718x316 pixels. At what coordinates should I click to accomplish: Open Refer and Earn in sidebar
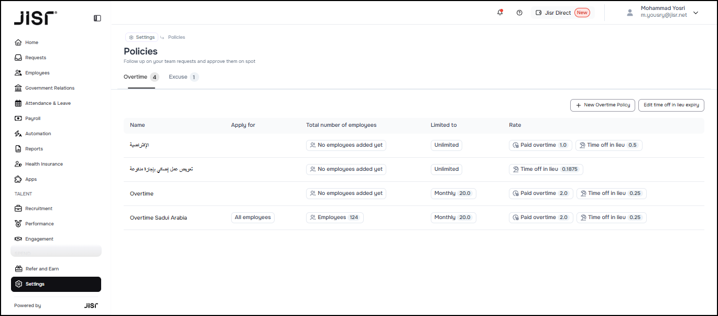pos(42,269)
